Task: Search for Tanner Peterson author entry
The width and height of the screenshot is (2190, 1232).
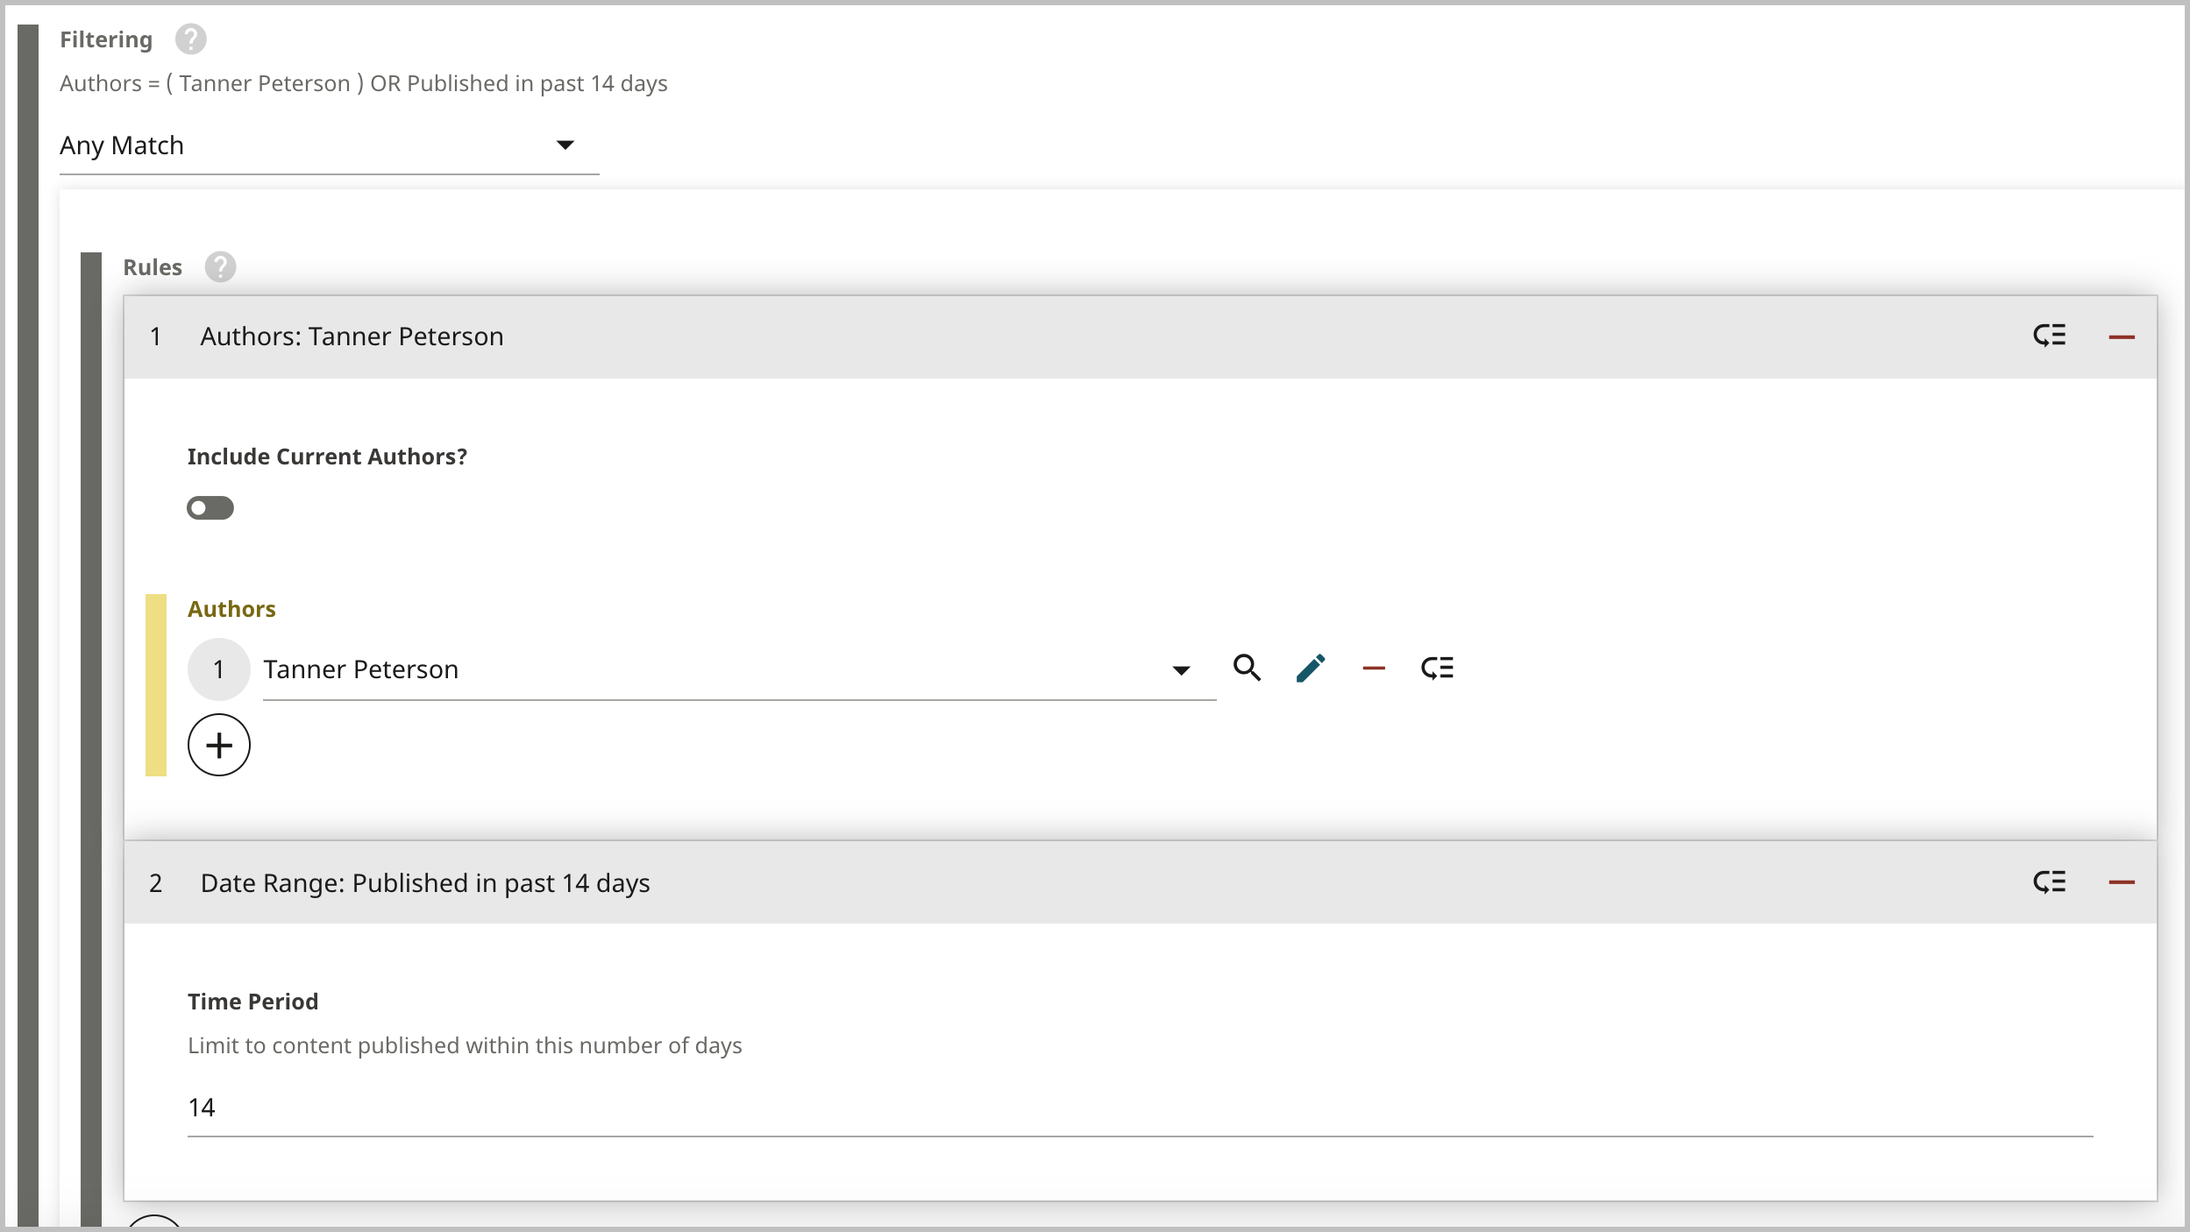Action: (x=1247, y=669)
